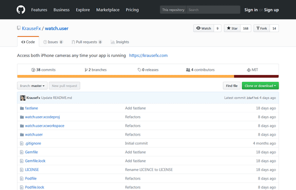
Task: Click the commits history clock icon
Action: (x=33, y=70)
